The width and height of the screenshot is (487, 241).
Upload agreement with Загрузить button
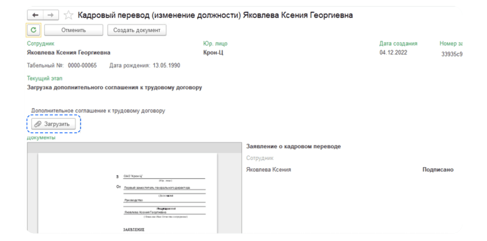[x=53, y=124]
